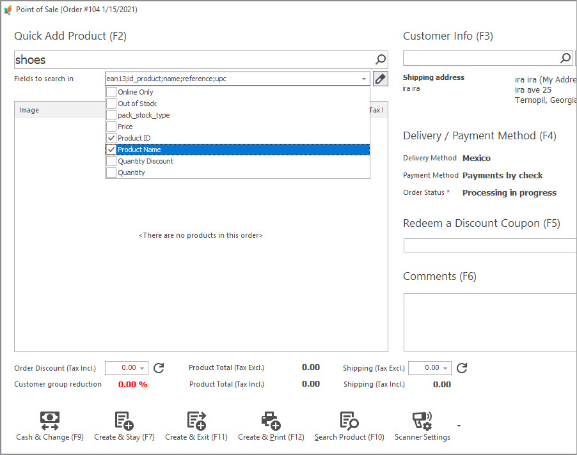
Task: Click the Image column header
Action: [x=29, y=110]
